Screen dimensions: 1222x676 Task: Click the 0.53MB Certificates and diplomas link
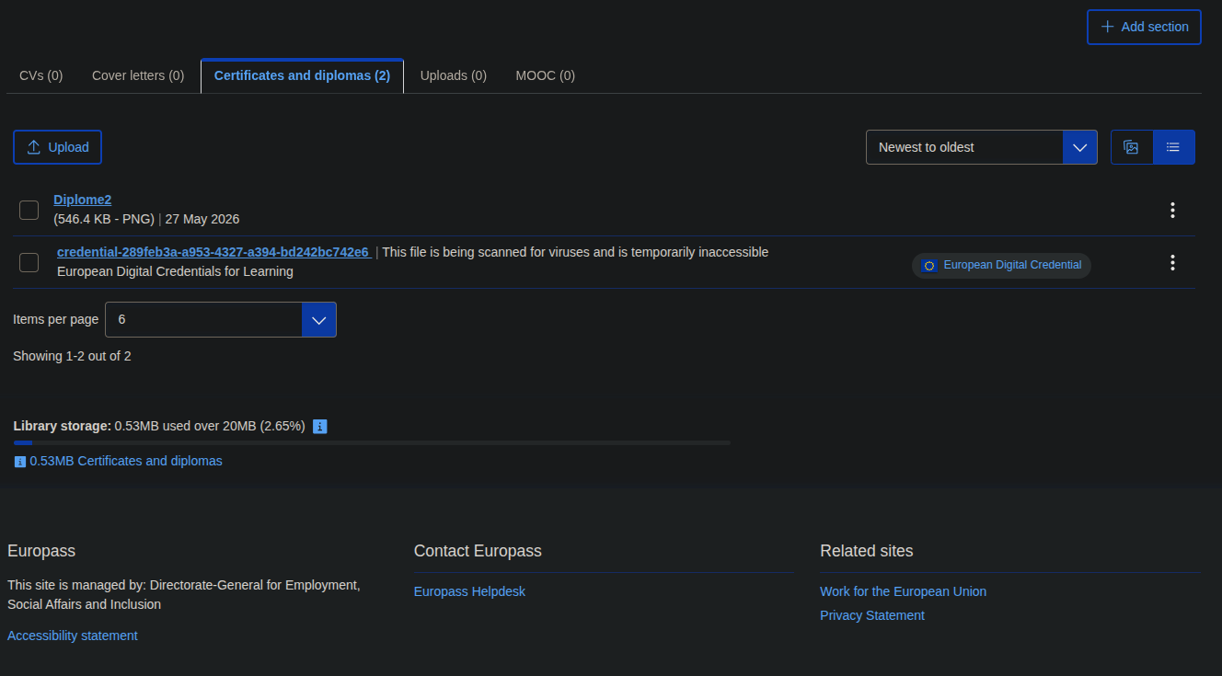pyautogui.click(x=126, y=461)
